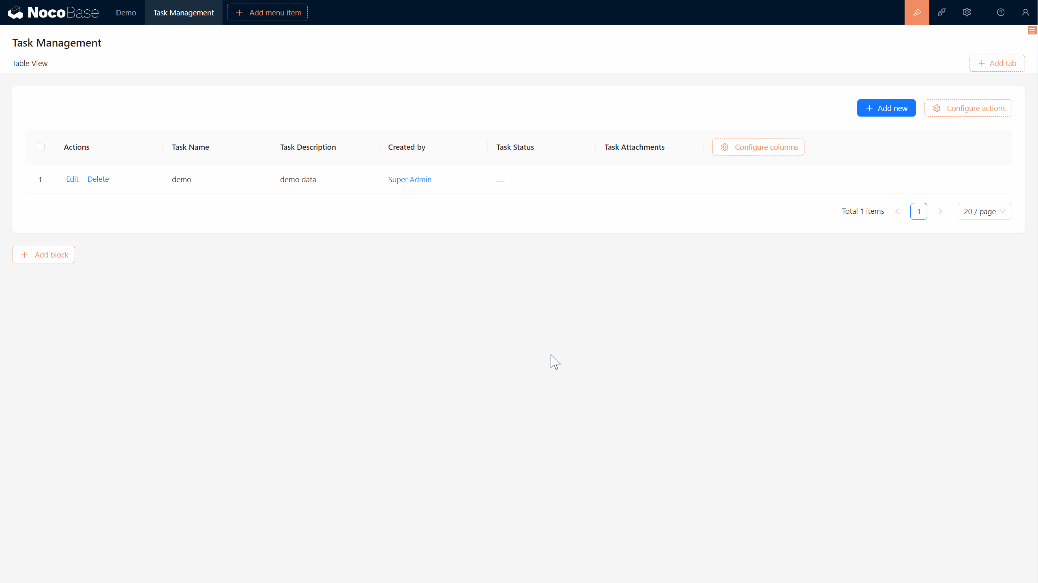This screenshot has width=1038, height=583.
Task: Select row 1 in the table
Action: pyautogui.click(x=40, y=179)
